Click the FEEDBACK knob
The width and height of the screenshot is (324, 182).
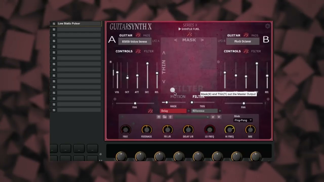coord(147,130)
